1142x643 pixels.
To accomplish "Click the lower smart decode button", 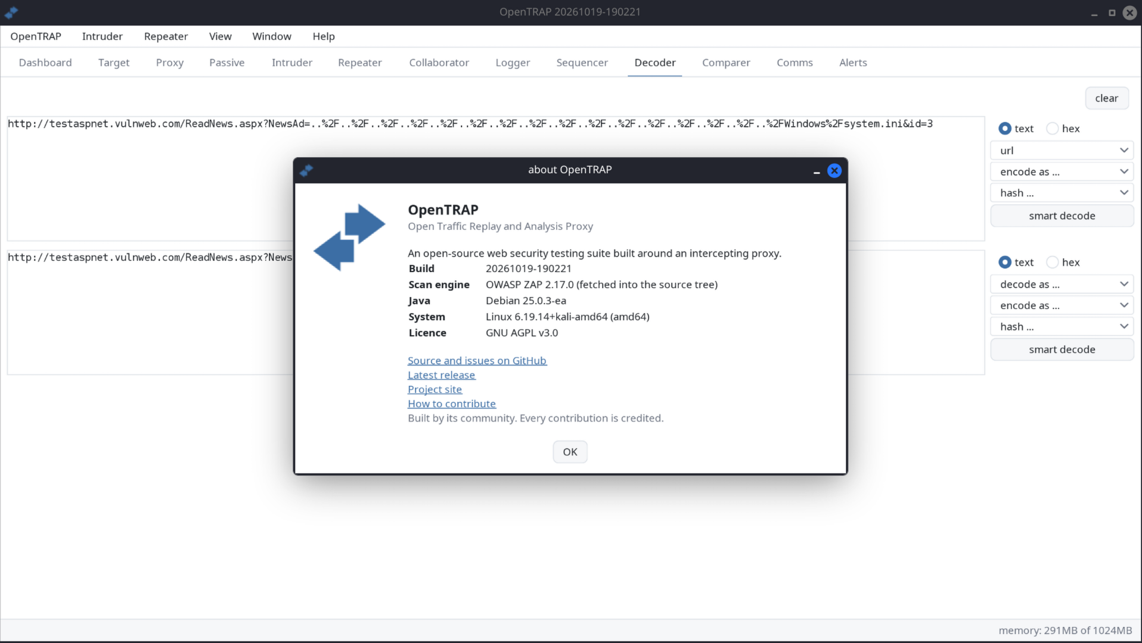I will pyautogui.click(x=1062, y=349).
